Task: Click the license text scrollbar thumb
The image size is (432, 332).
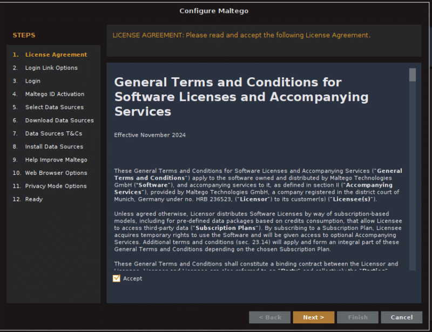Action: (413, 74)
